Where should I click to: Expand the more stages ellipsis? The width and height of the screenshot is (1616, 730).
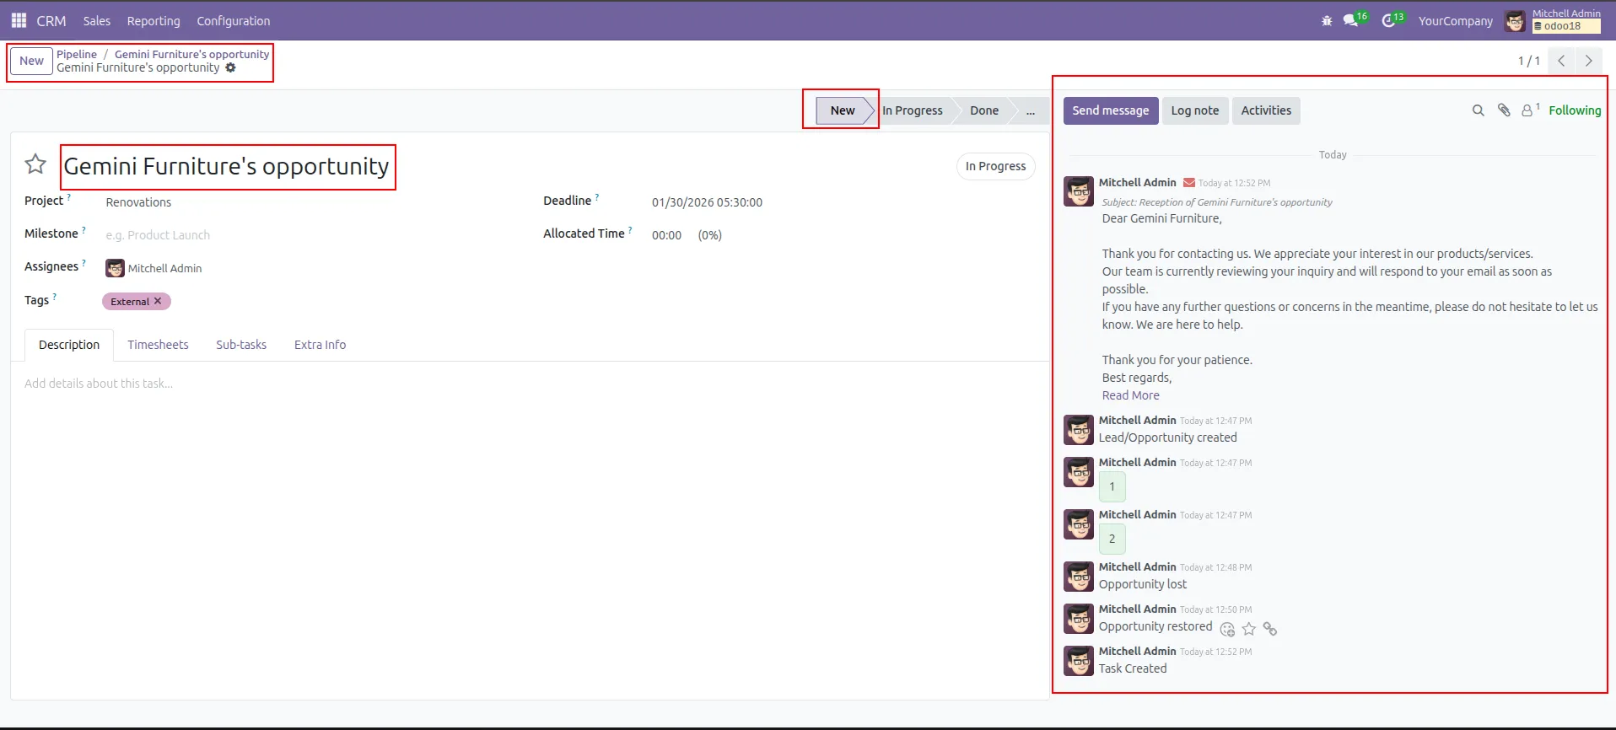click(x=1030, y=110)
